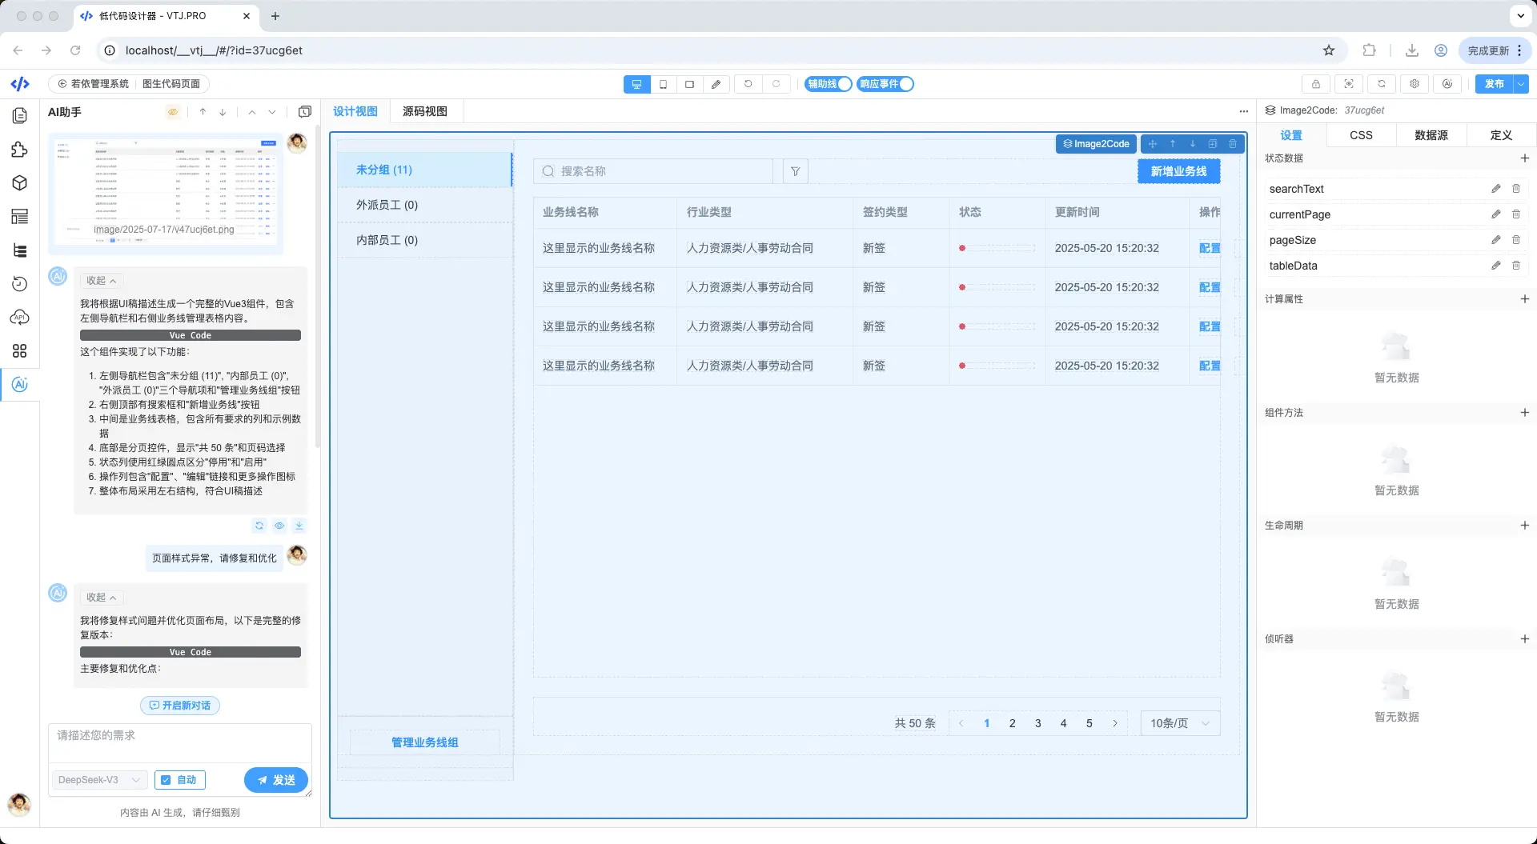Screen dimensions: 1537x844
Task: Click the drag-move icon on Image2Code toolbar
Action: 1153,144
